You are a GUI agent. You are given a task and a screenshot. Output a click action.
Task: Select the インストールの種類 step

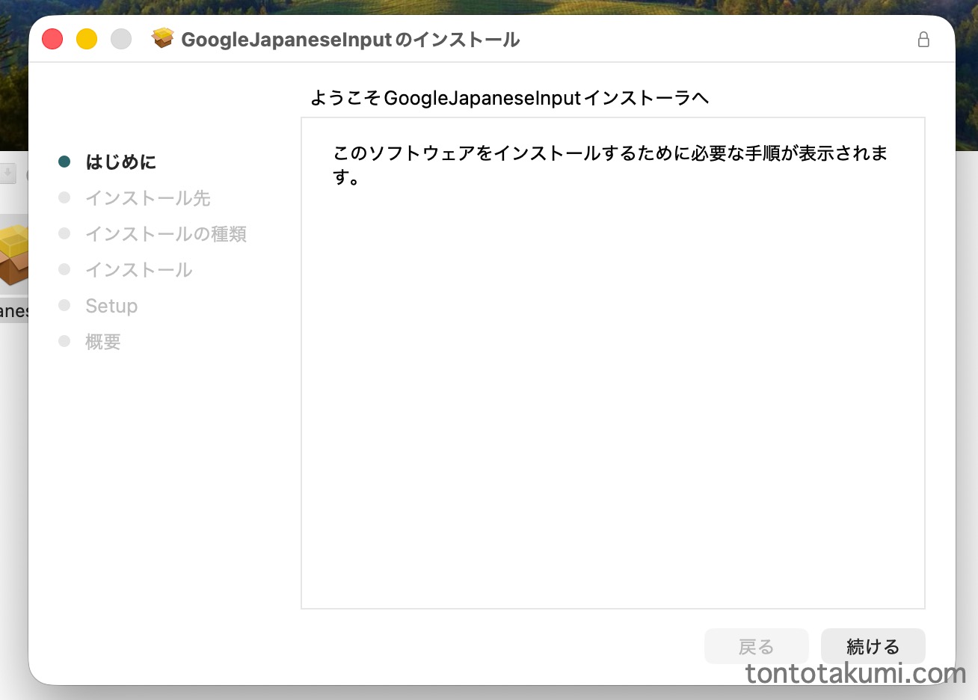[x=165, y=234]
